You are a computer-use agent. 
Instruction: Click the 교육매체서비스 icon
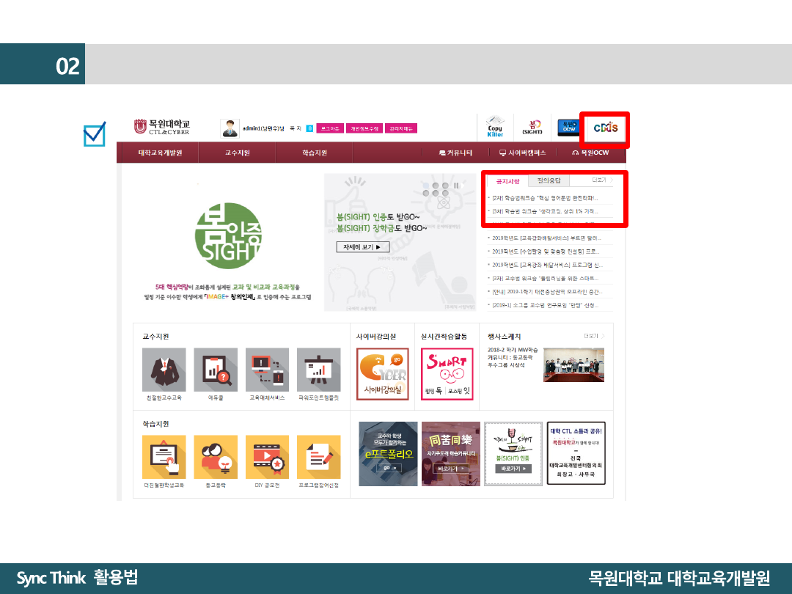pos(267,370)
